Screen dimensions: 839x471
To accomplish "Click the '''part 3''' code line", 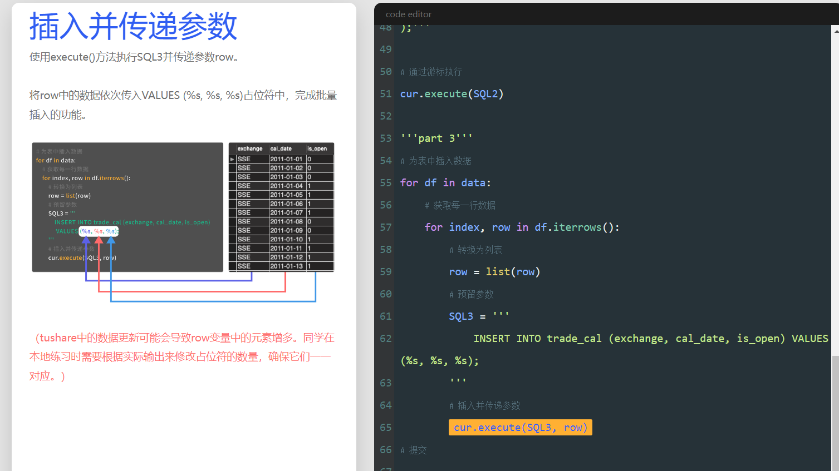I will pyautogui.click(x=436, y=138).
